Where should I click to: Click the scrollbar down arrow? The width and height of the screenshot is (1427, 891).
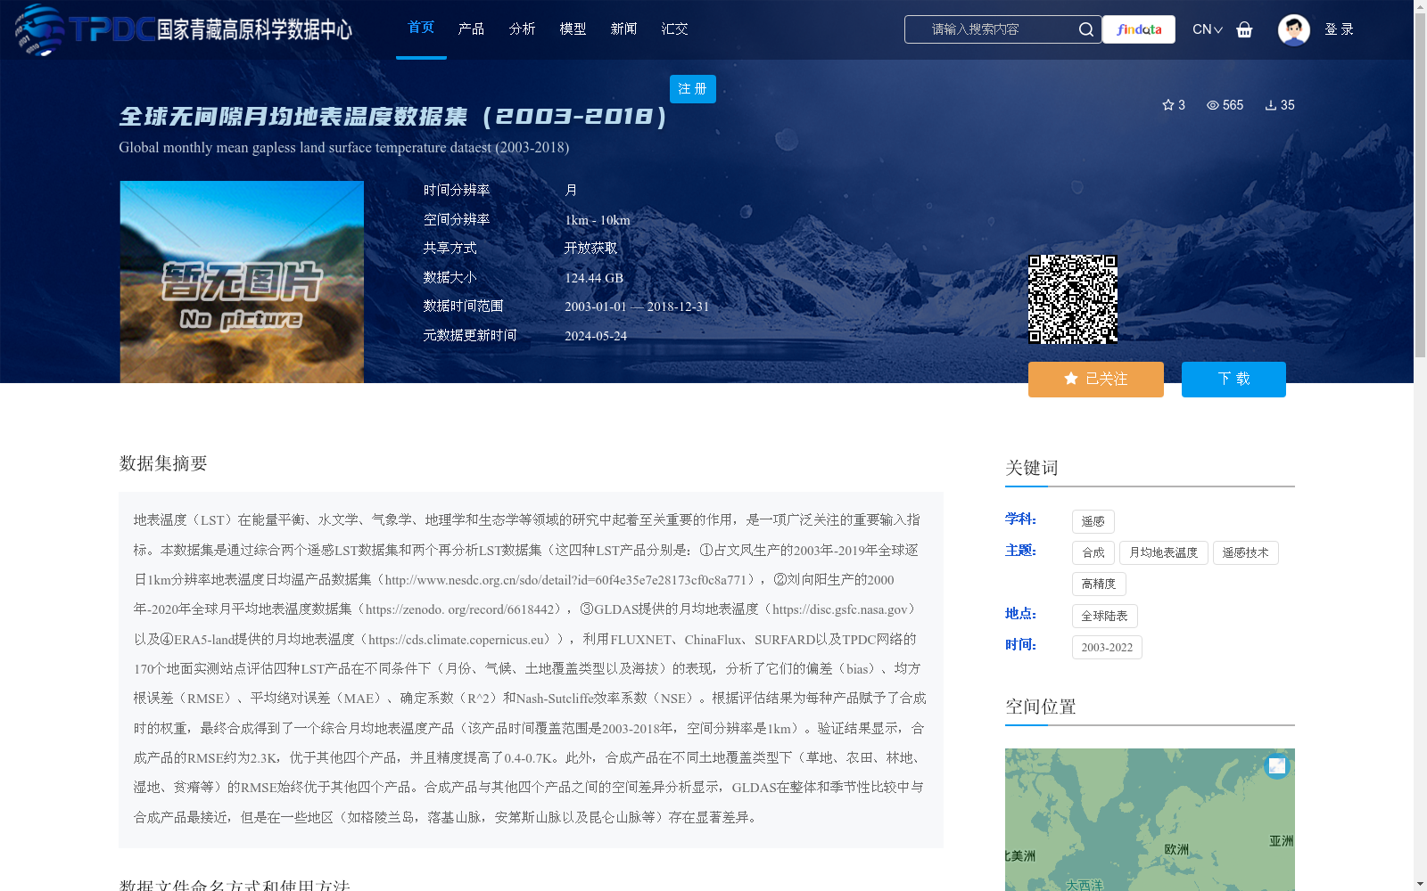click(1420, 884)
